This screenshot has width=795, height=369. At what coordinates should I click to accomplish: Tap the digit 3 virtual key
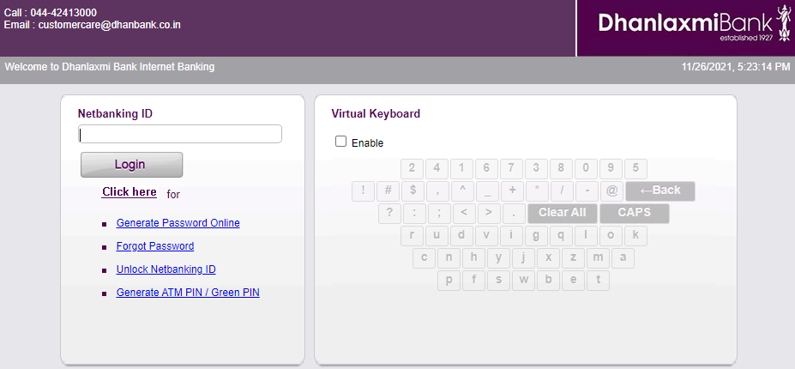click(x=536, y=169)
